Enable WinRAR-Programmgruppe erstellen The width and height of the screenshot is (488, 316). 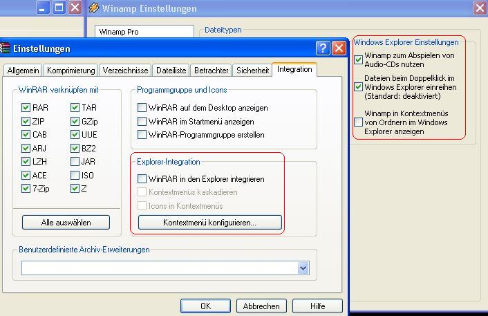[142, 135]
